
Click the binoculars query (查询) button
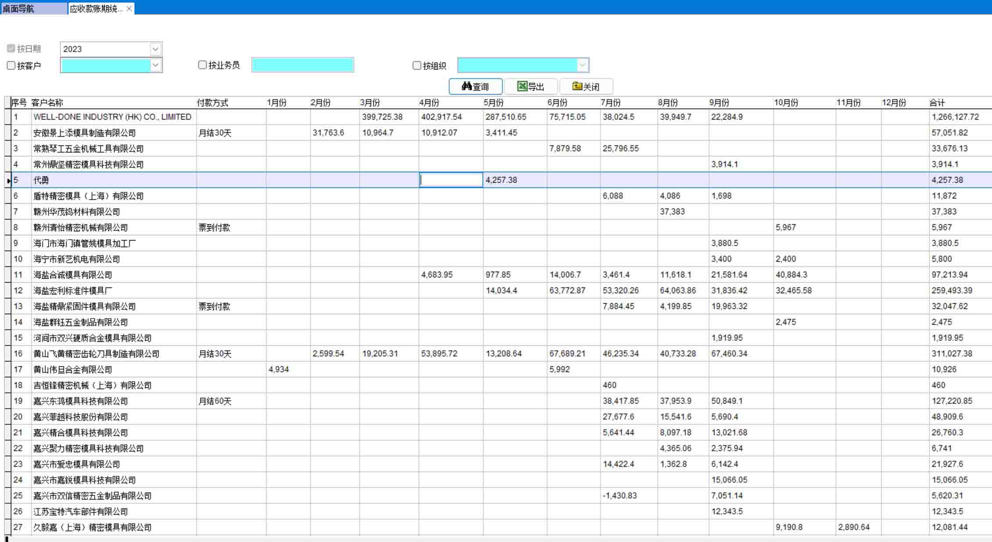(475, 86)
